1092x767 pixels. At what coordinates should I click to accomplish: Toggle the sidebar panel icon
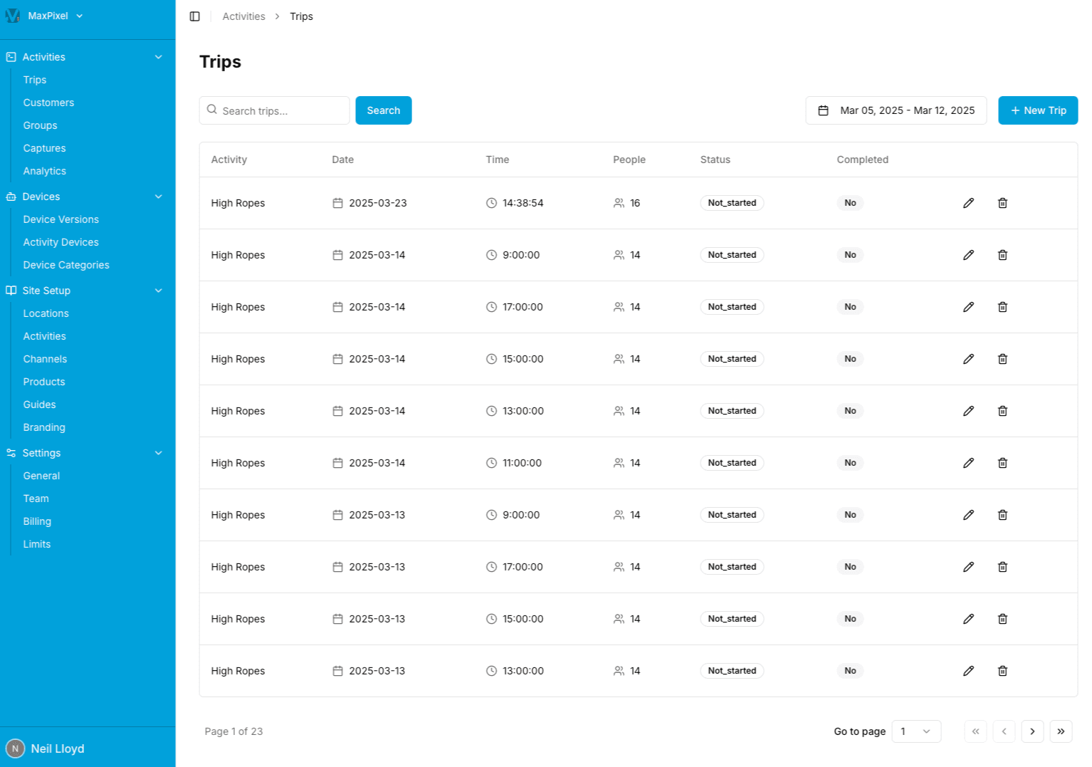pyautogui.click(x=194, y=16)
